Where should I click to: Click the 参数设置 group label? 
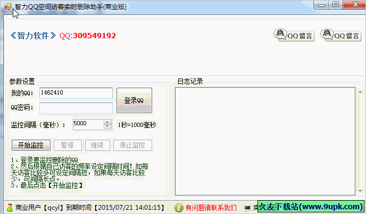[x=22, y=81]
